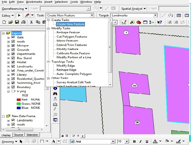Open the Tools menu

74,2
